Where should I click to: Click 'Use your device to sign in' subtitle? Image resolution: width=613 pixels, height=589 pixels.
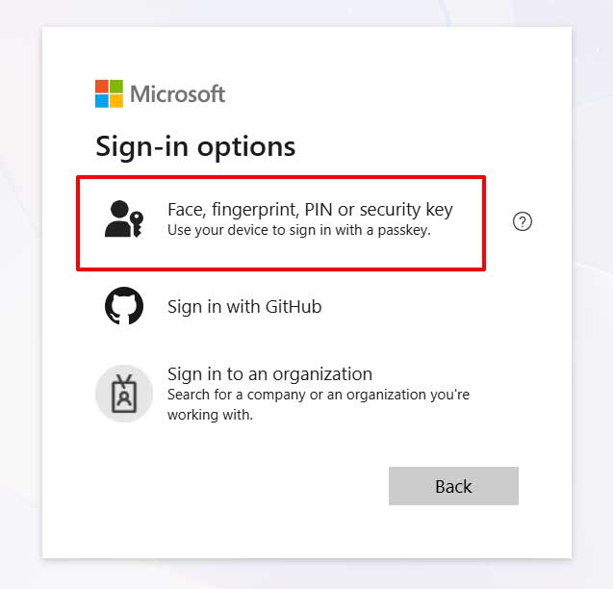coord(298,231)
